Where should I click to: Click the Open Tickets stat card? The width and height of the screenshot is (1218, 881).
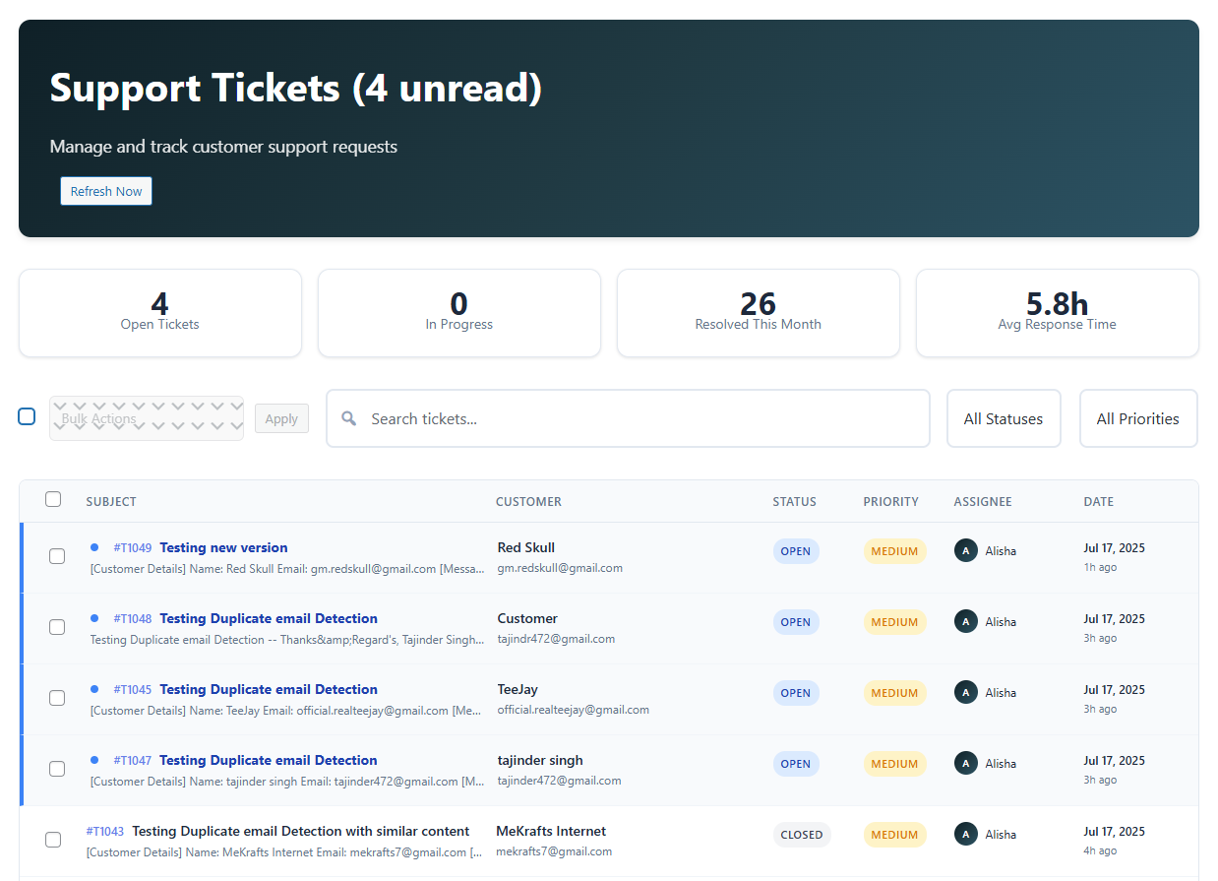[x=160, y=313]
